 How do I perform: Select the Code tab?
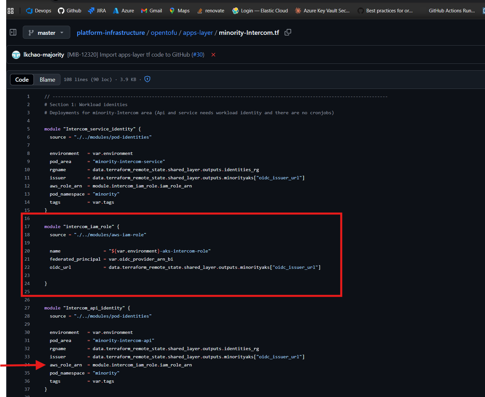pos(22,80)
